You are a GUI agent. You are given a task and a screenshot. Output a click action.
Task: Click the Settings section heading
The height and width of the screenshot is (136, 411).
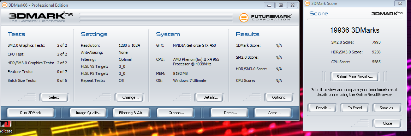(x=94, y=34)
